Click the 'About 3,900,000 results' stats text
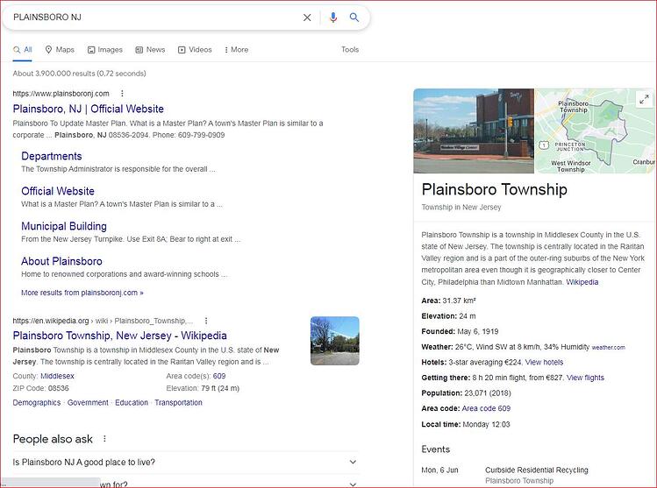 pos(79,74)
